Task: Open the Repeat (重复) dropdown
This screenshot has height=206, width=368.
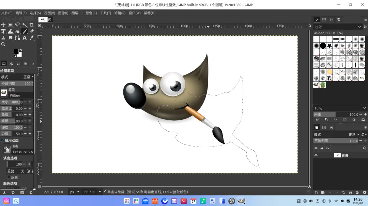Action: tap(20, 171)
